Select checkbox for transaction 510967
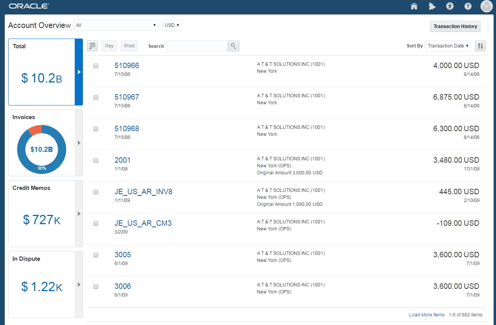This screenshot has width=496, height=325. pyautogui.click(x=96, y=97)
